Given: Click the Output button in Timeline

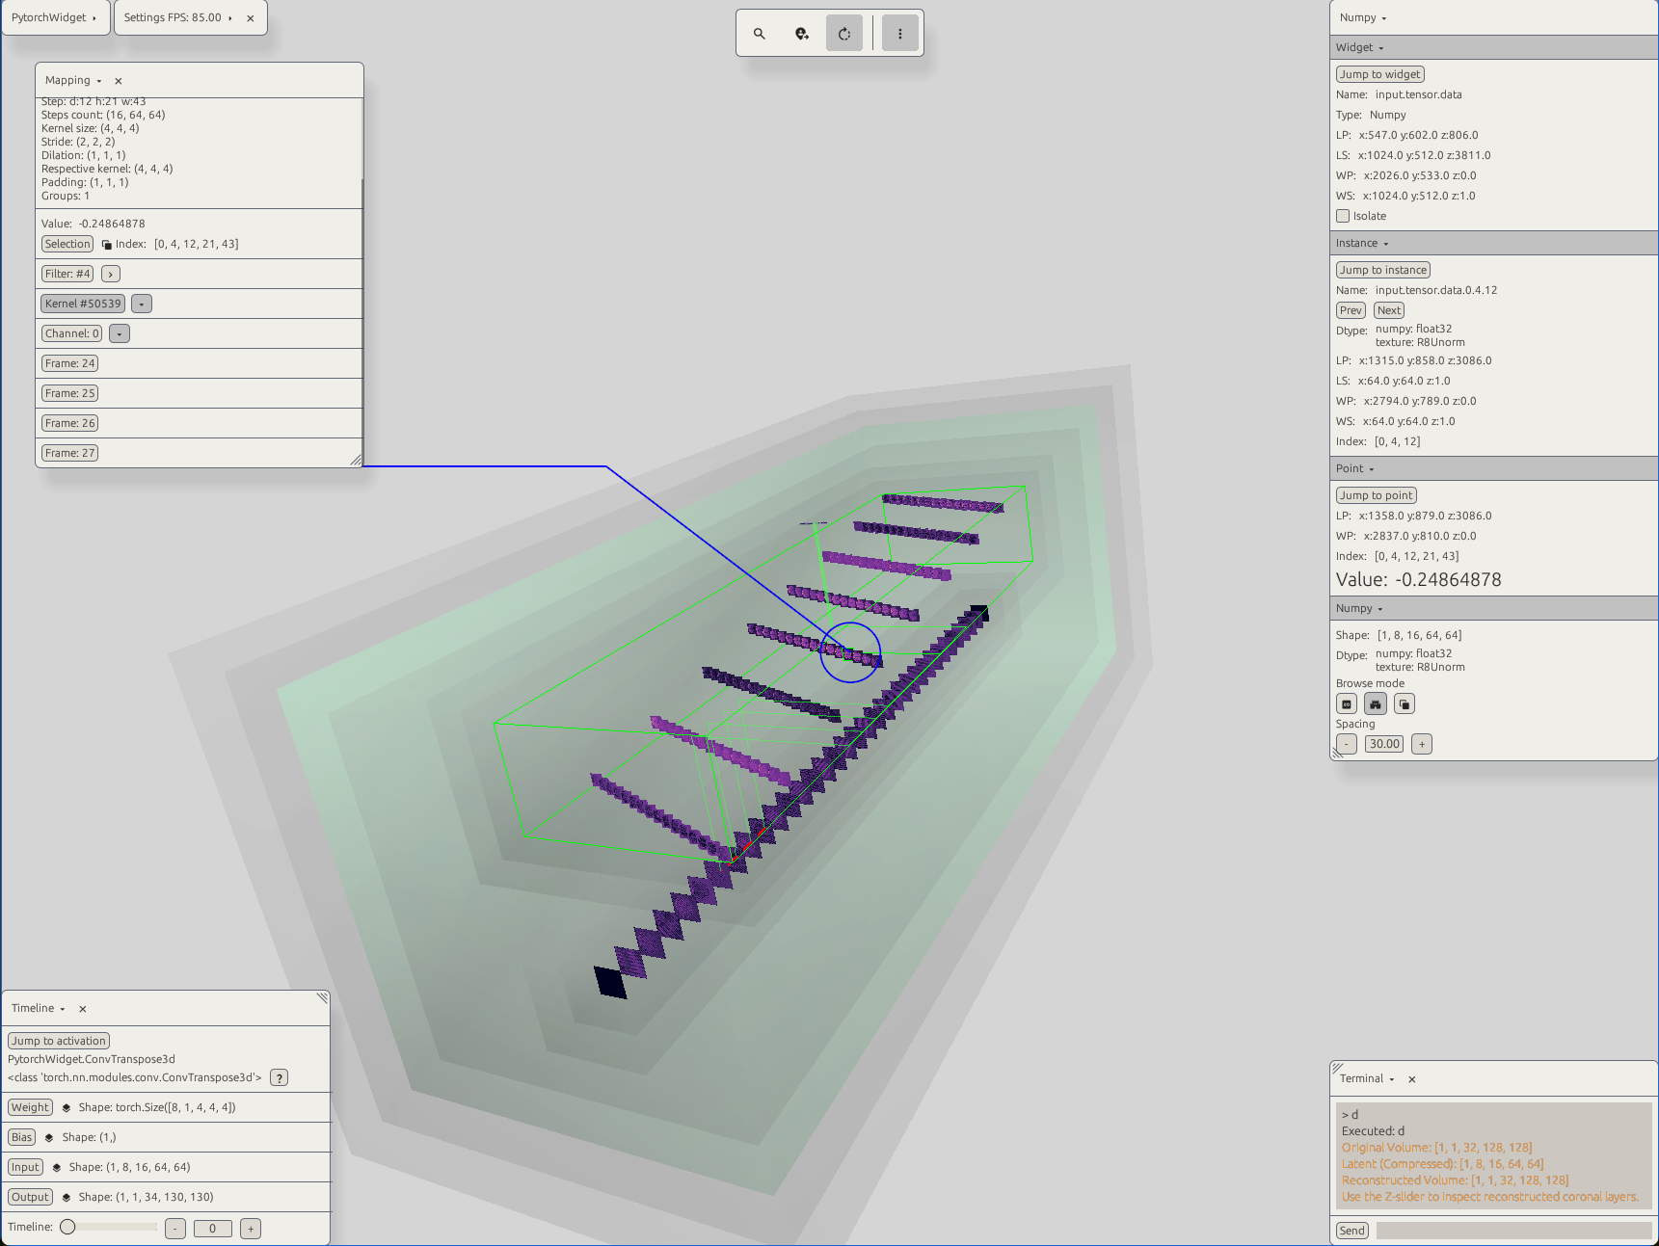Looking at the screenshot, I should (x=30, y=1198).
